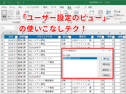Open the 数量 column filter dropdown
The image size is (126, 94).
(113, 37)
